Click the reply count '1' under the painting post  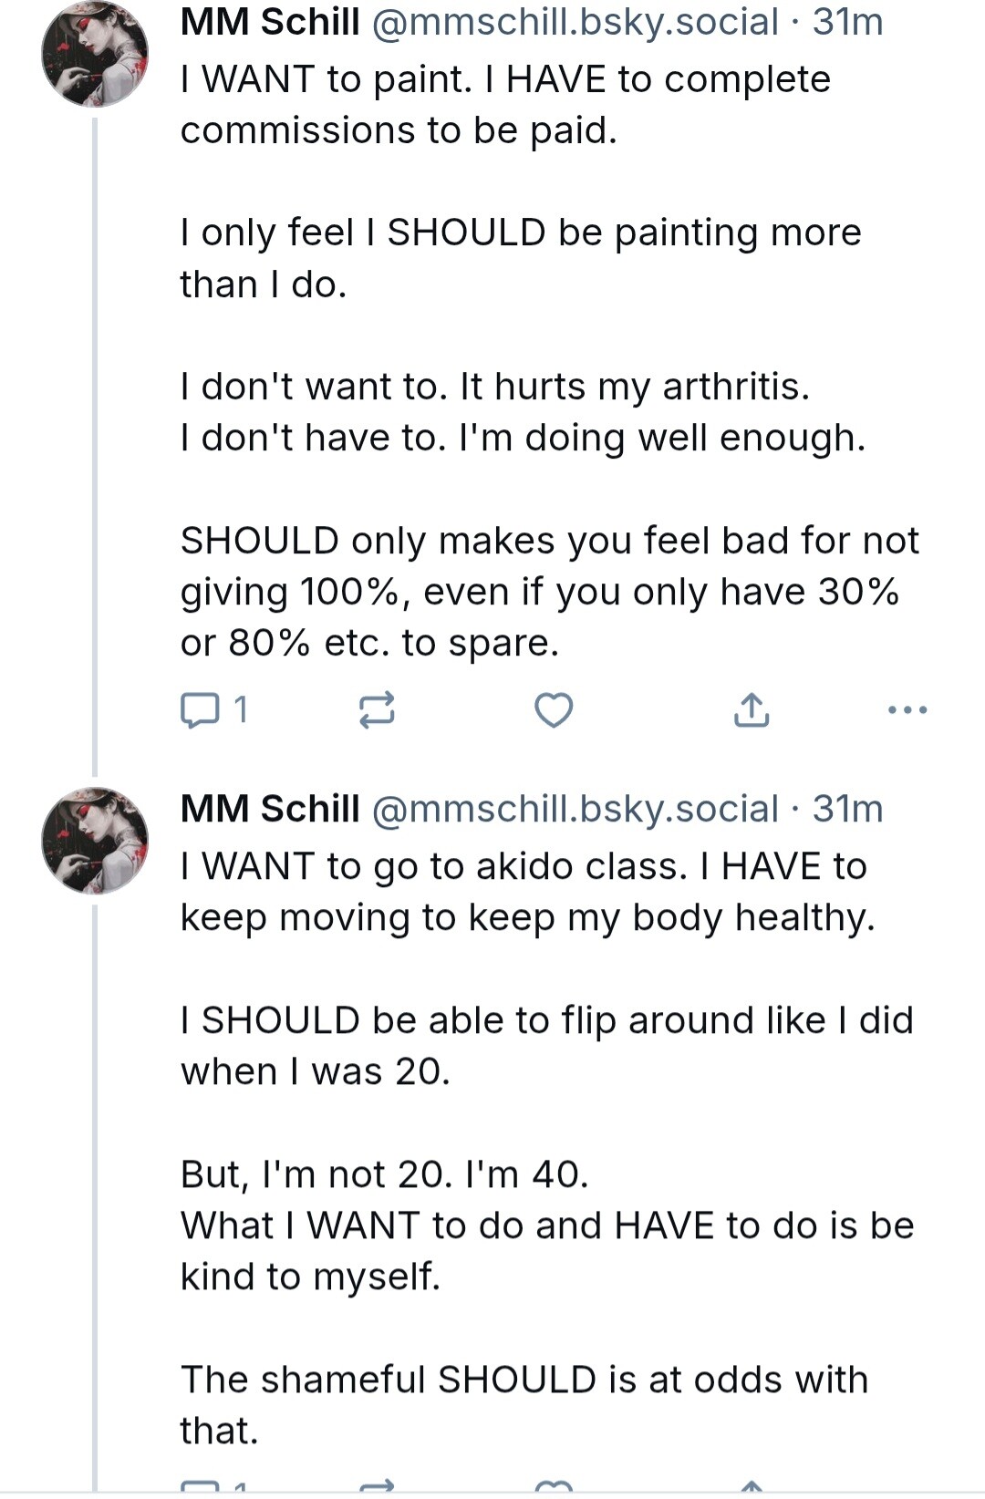pos(241,709)
